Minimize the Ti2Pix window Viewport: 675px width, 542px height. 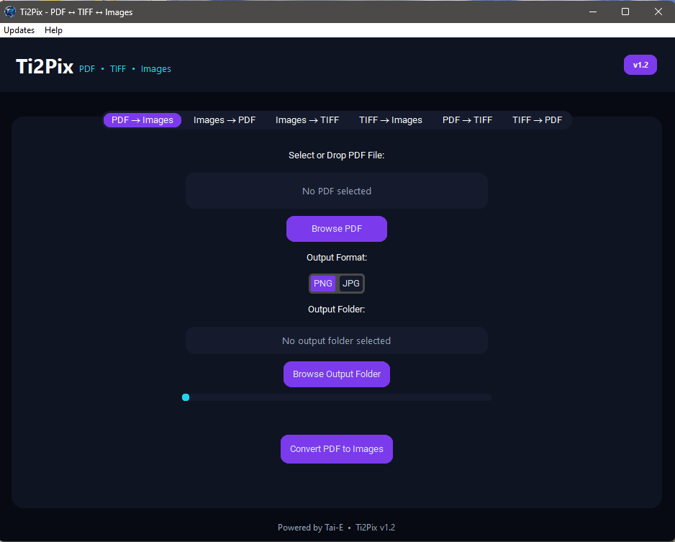593,12
